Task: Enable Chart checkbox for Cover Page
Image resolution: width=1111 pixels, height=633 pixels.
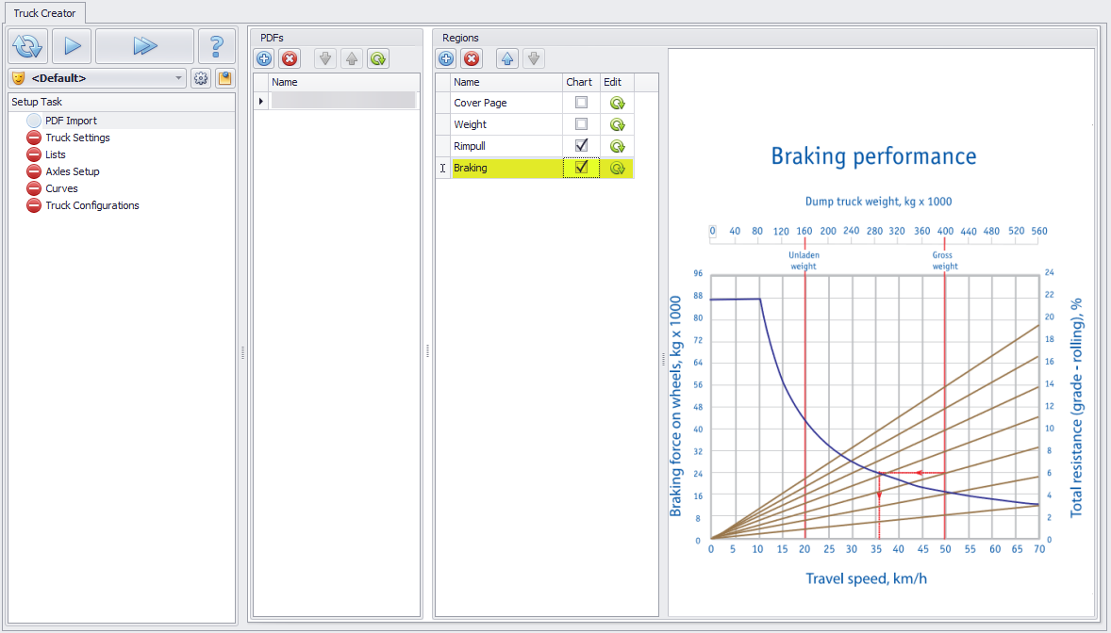Action: 582,102
